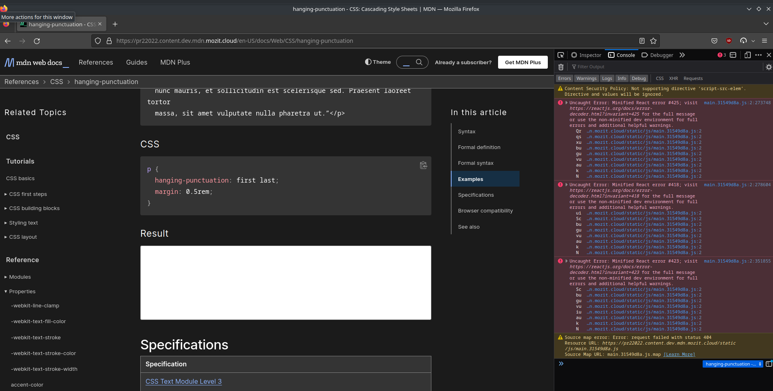
Task: Enable the XHR console filter
Action: pos(674,78)
